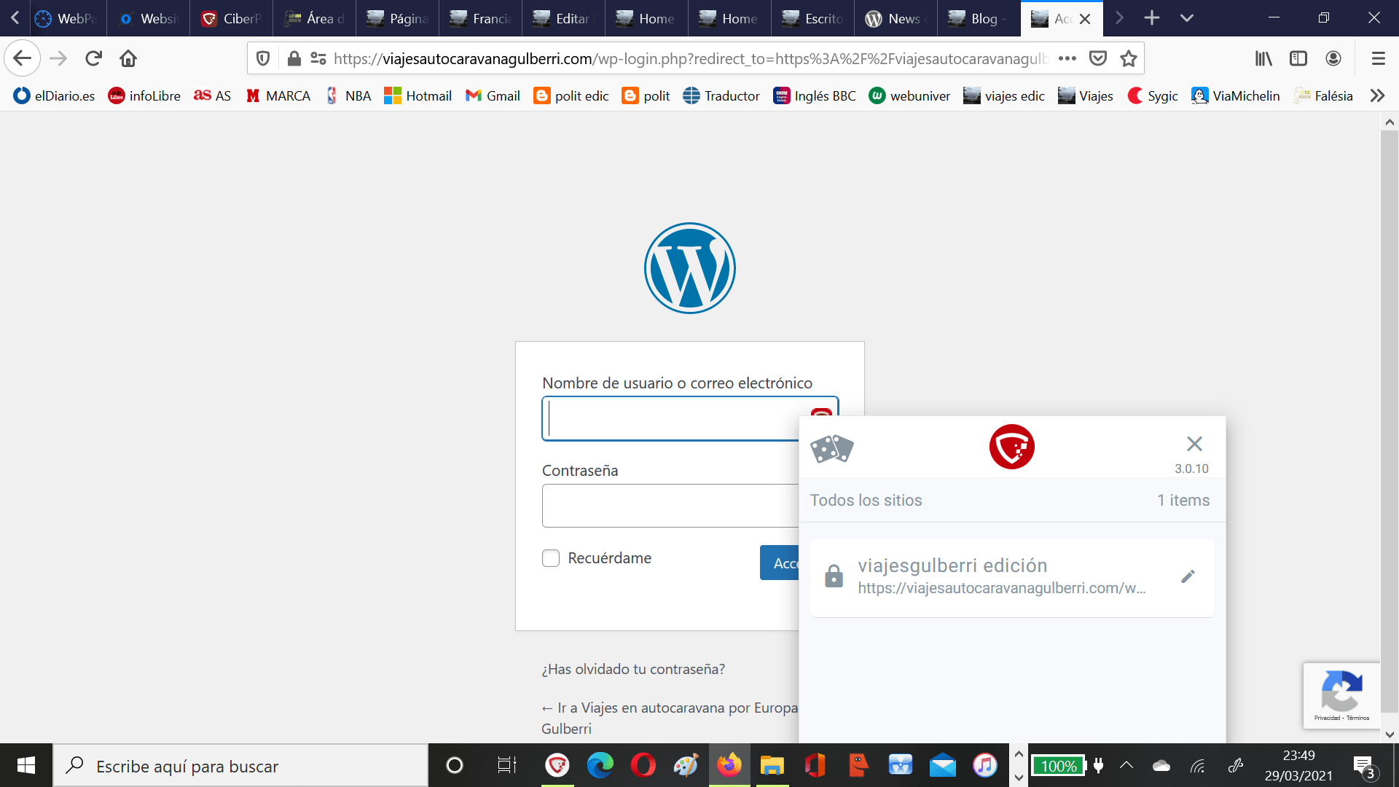Open Microsoft Edge from taskbar

600,765
